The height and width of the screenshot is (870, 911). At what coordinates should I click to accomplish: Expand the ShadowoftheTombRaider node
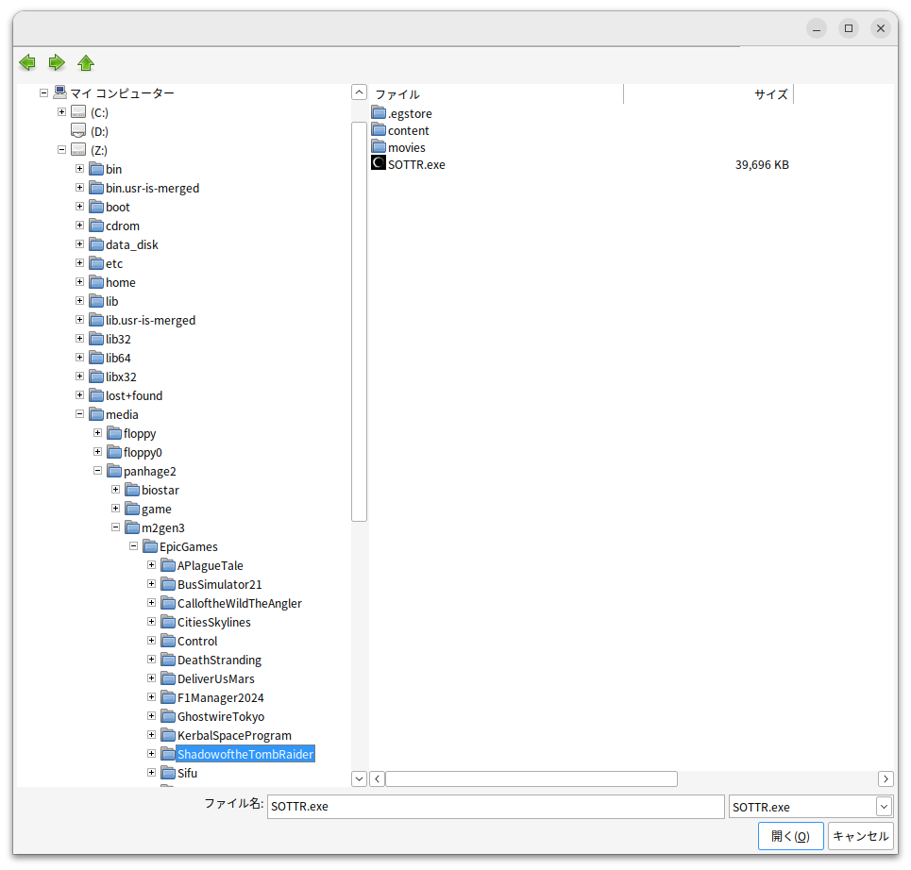(152, 754)
